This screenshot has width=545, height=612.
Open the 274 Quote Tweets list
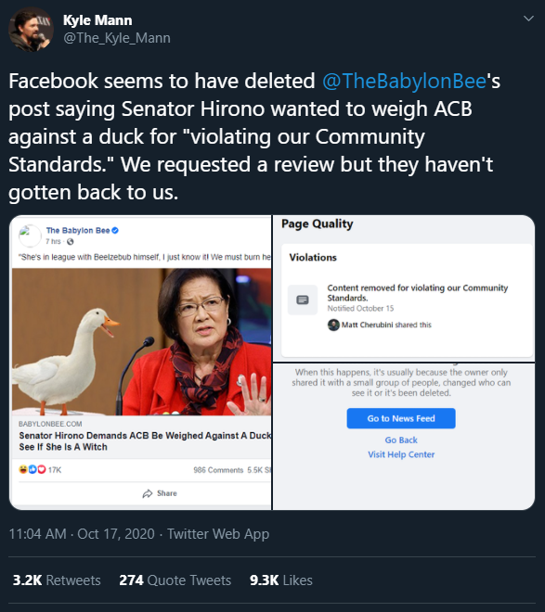(x=175, y=580)
